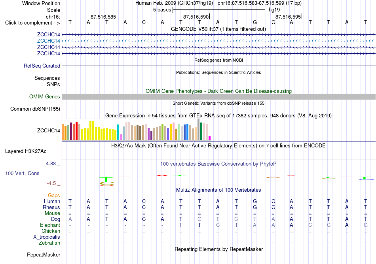Click the 'Click to complement -->' label
This screenshot has width=376, height=264.
[32, 23]
